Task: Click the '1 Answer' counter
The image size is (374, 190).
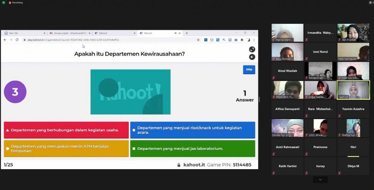Action: coord(245,96)
